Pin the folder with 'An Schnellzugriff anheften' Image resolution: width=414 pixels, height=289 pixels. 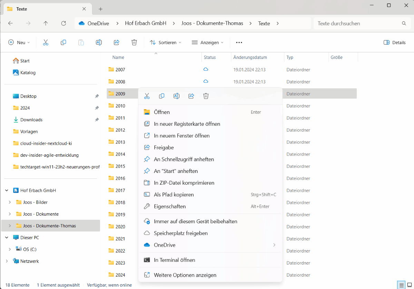[x=184, y=159]
